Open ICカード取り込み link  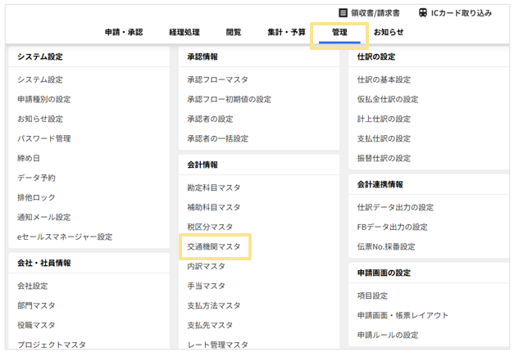[x=462, y=13]
